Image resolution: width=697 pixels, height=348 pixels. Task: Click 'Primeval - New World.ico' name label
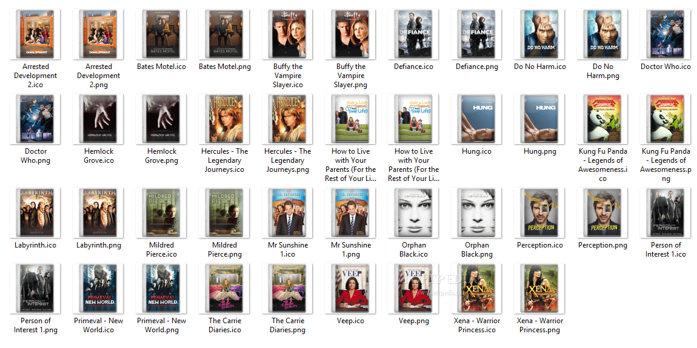tap(98, 326)
